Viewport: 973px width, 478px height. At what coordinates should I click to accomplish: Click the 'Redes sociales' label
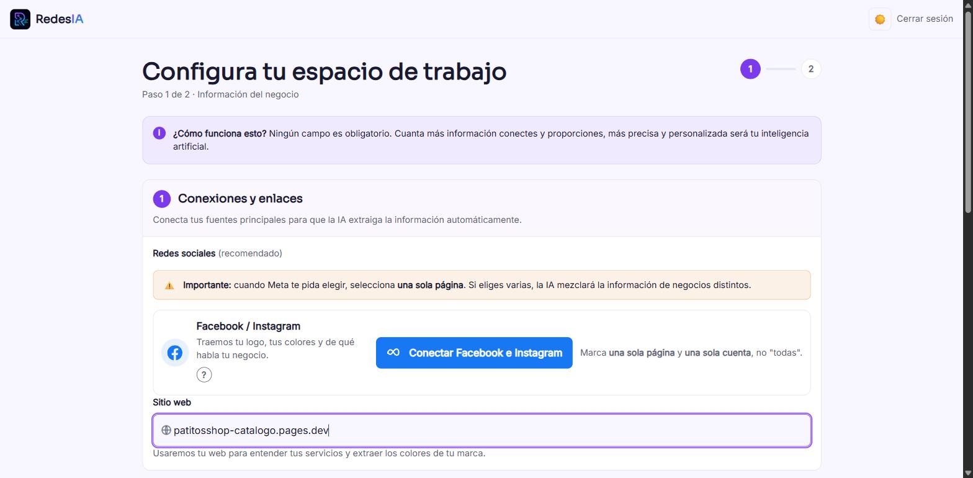184,253
